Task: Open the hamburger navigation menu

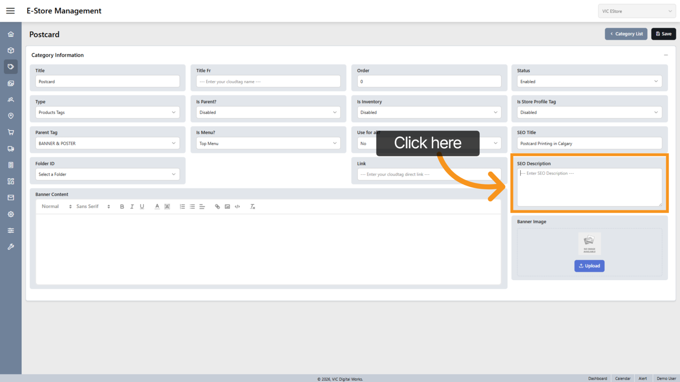Action: tap(11, 11)
